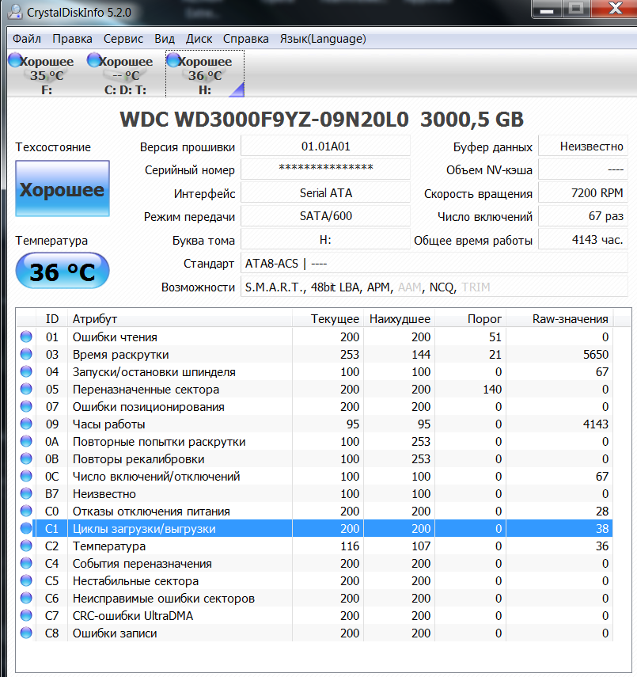
Task: Click status orb for Переназначенные сектора
Action: [26, 389]
